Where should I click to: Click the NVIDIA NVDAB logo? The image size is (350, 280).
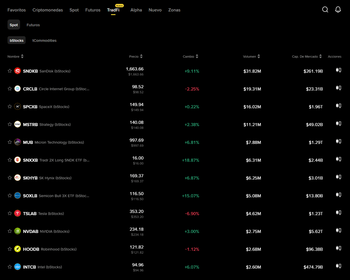(x=17, y=231)
